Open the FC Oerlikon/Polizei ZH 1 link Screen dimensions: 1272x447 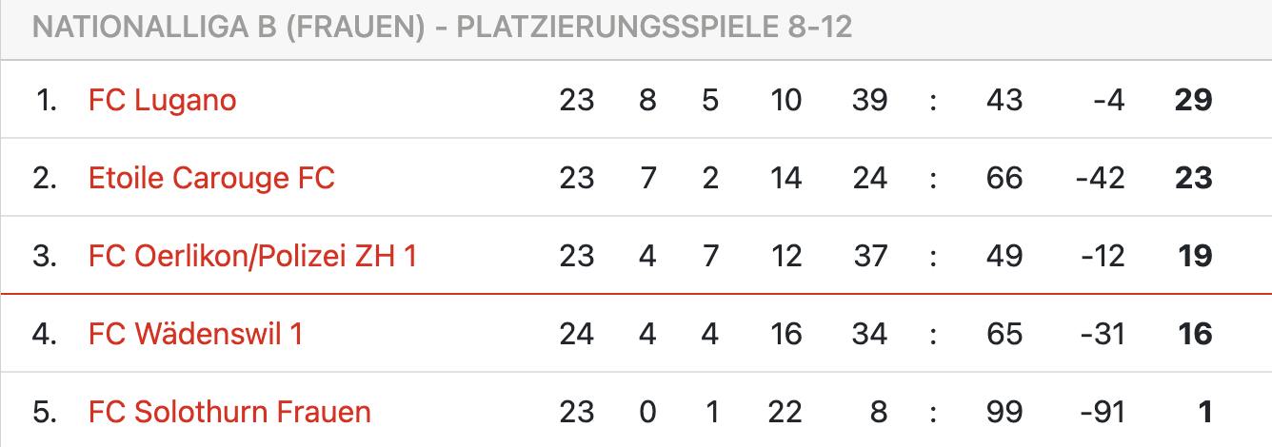252,256
